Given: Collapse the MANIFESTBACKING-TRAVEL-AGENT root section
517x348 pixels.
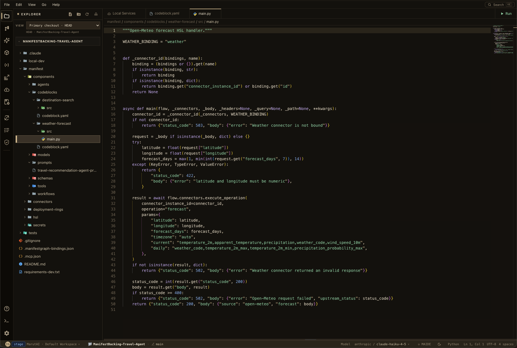Looking at the screenshot, I should pyautogui.click(x=58, y=41).
